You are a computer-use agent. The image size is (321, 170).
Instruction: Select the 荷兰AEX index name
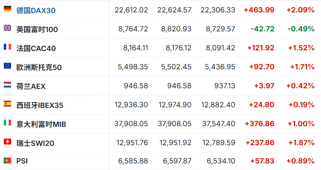point(31,86)
